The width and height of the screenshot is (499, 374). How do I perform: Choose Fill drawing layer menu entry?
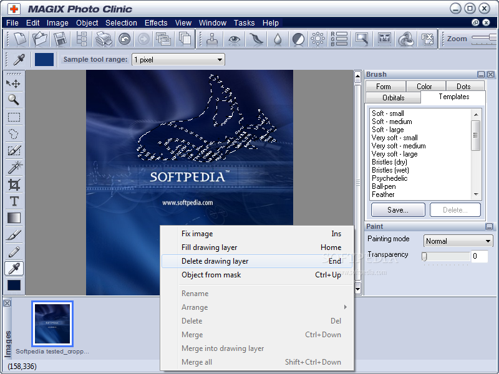(x=257, y=247)
